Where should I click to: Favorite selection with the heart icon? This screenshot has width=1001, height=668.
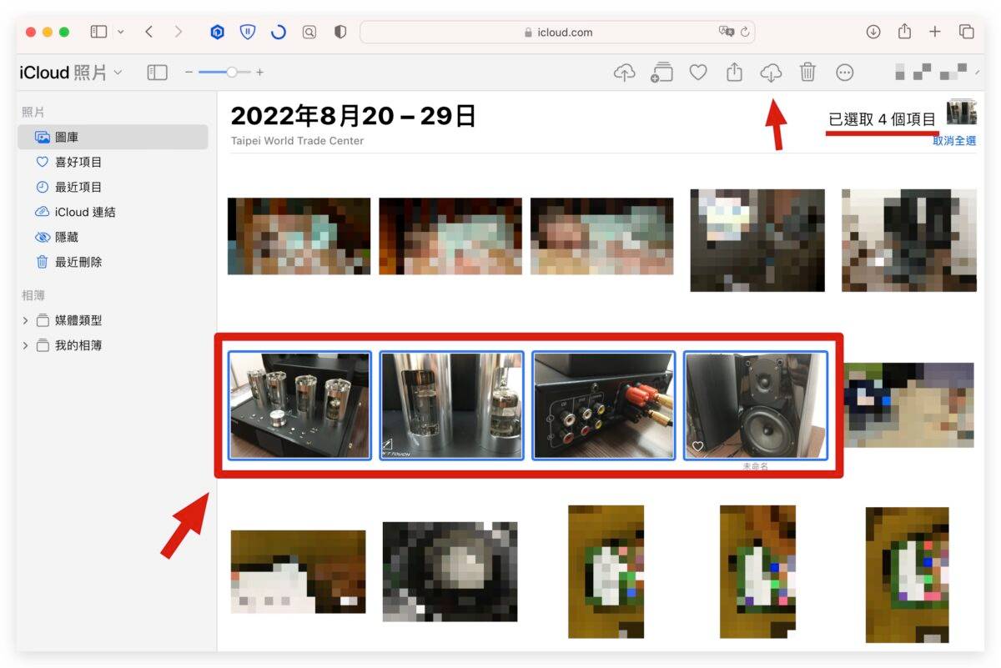coord(698,73)
